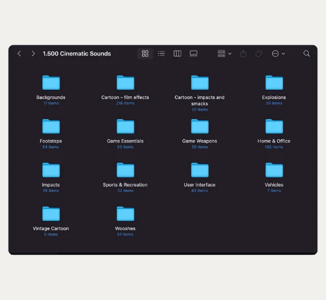Go forward with the right chevron
Image resolution: width=326 pixels, height=300 pixels.
pyautogui.click(x=33, y=54)
